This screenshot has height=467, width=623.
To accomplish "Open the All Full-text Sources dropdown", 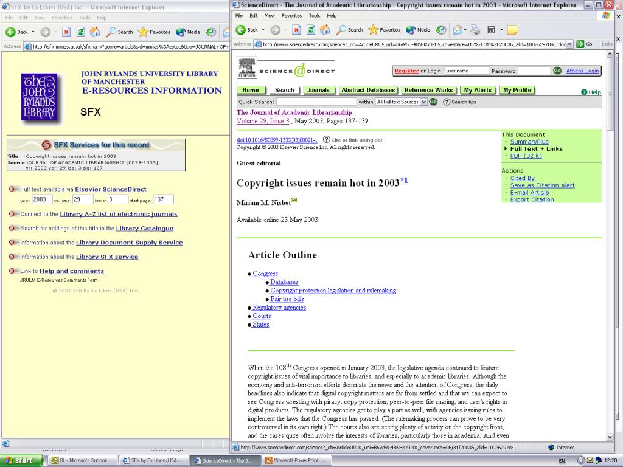I will (423, 102).
